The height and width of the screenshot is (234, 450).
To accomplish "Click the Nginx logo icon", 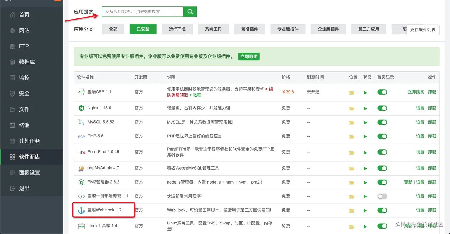I will pos(81,108).
